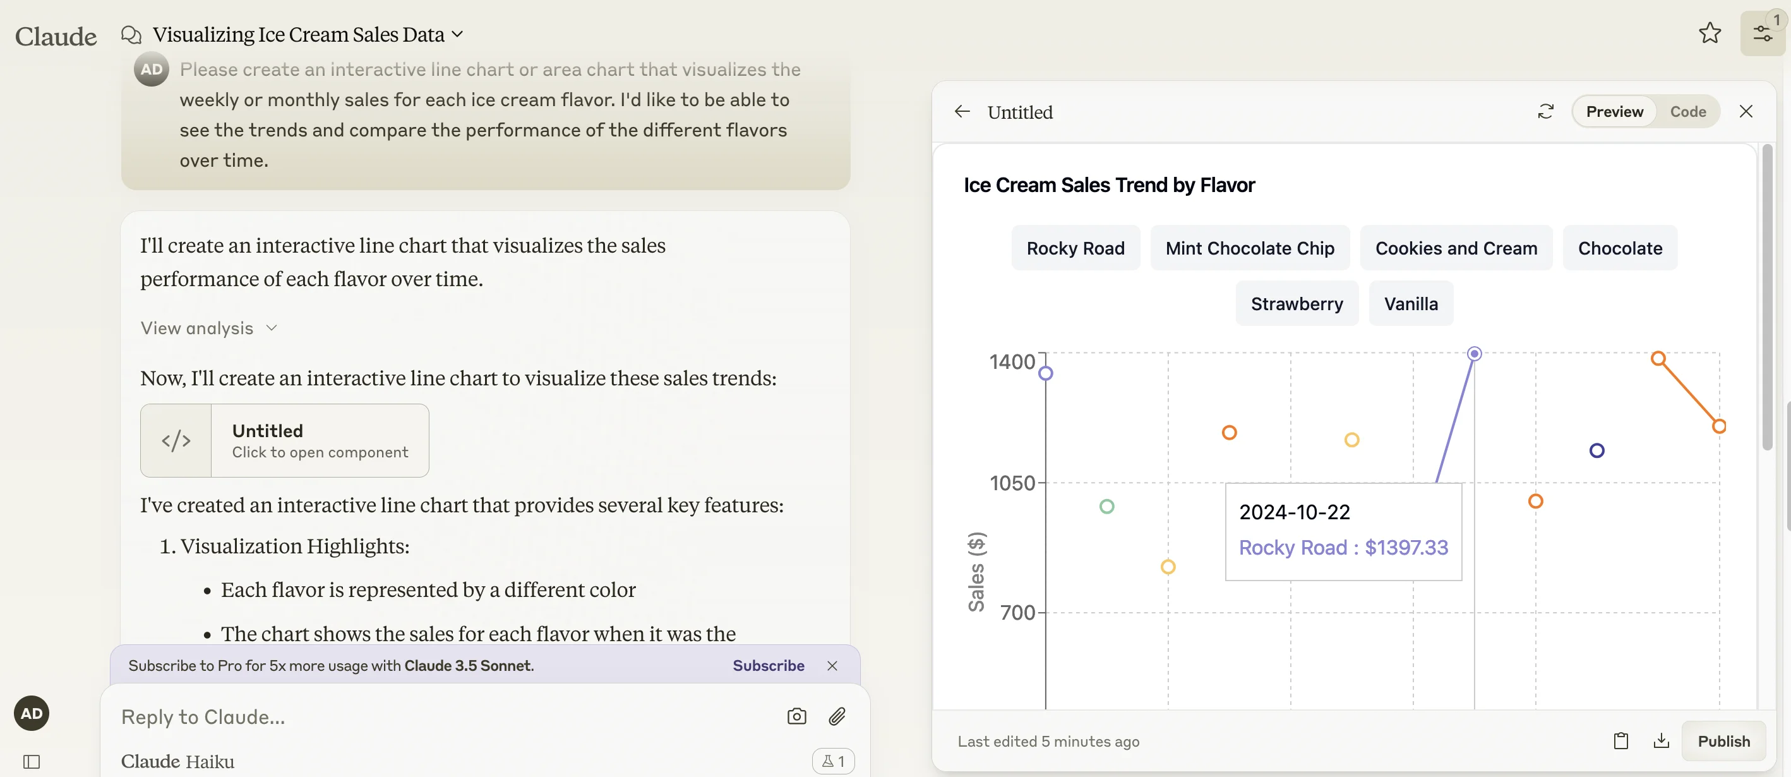Open Claude Haiku model selector

(178, 761)
